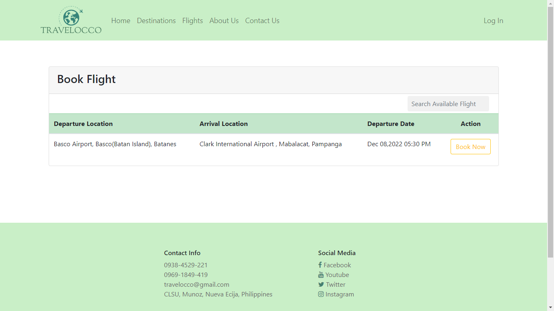554x311 pixels.
Task: Open the Destinations page
Action: tap(156, 21)
